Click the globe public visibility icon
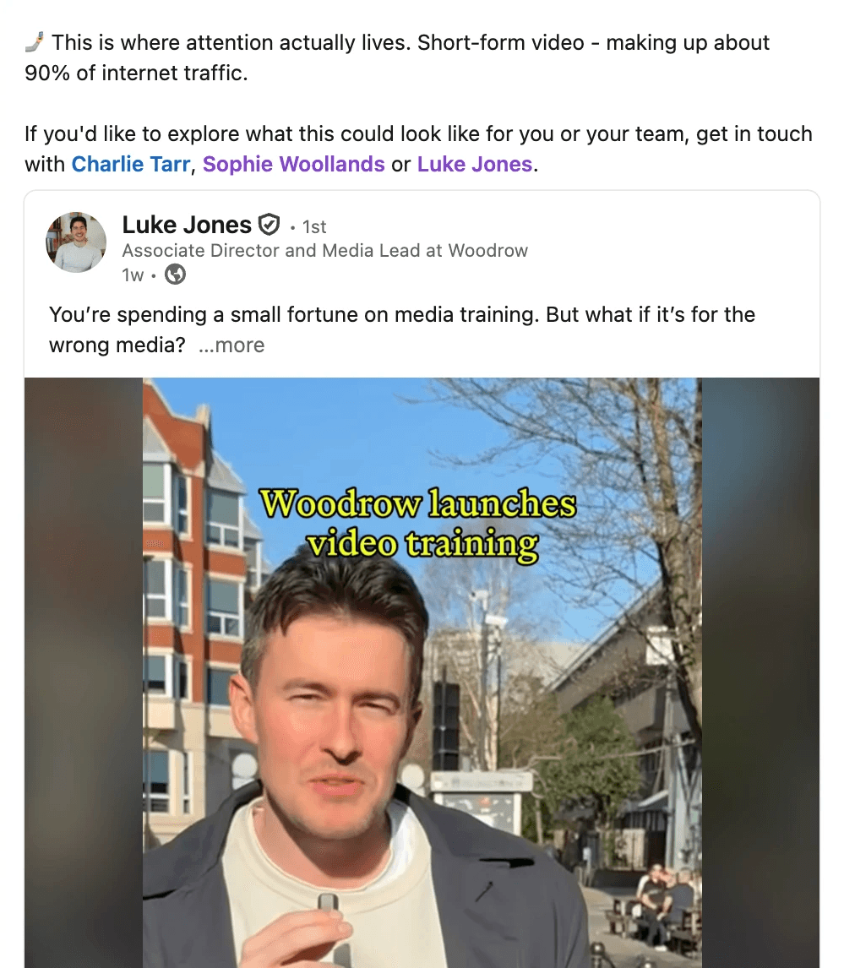This screenshot has height=968, width=844. pos(176,275)
